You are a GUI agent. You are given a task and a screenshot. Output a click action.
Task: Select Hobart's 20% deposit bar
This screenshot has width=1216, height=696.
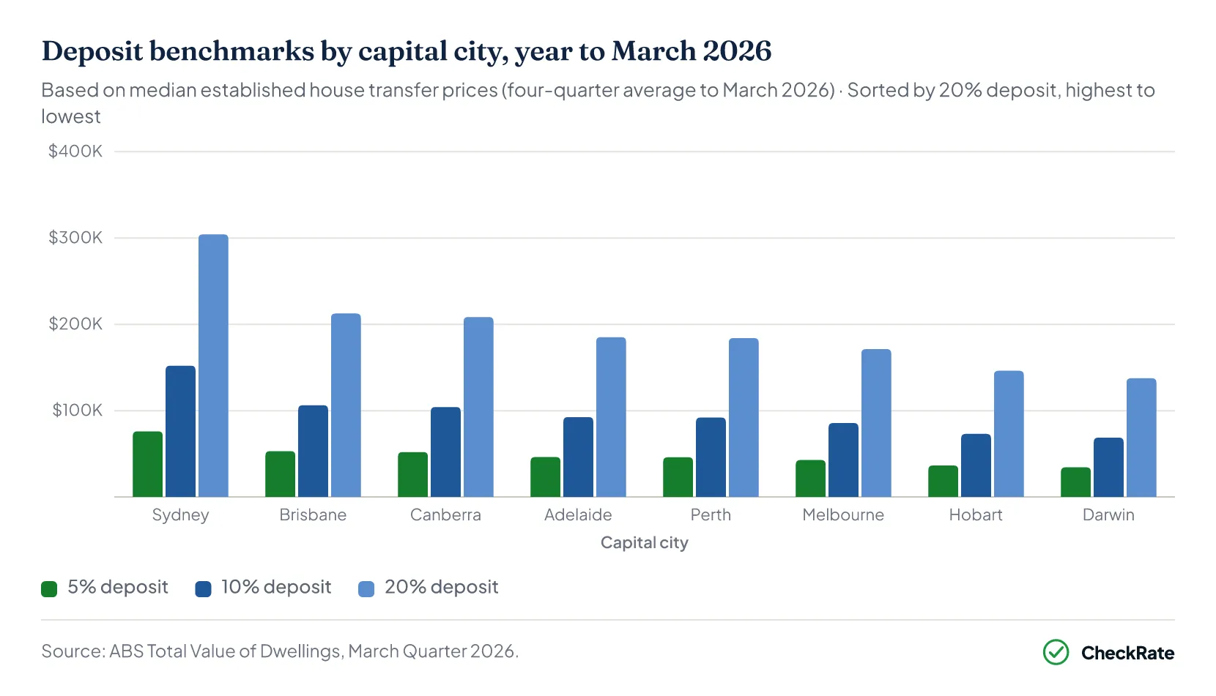1009,434
